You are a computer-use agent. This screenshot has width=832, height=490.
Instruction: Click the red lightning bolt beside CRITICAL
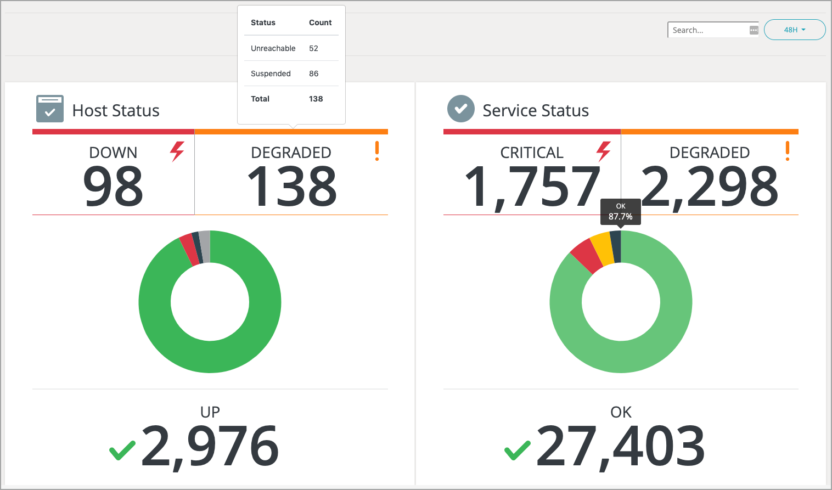(x=604, y=151)
